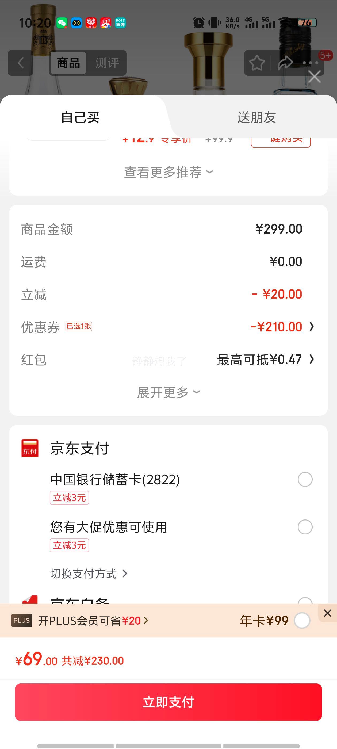This screenshot has width=337, height=749.
Task: Open red packet options row
Action: [265, 360]
